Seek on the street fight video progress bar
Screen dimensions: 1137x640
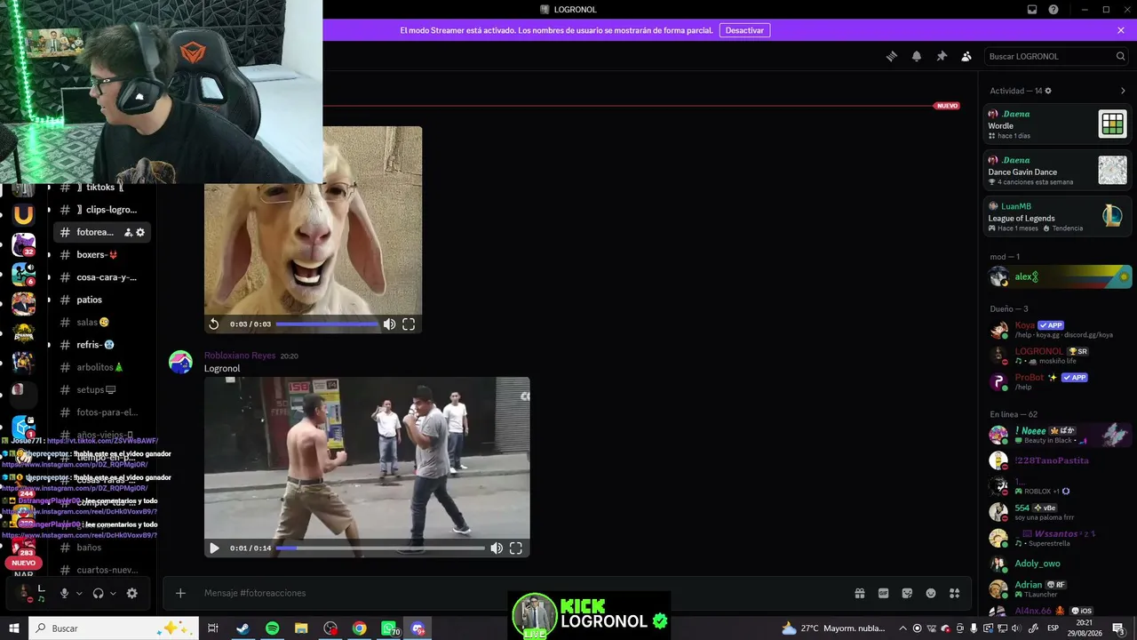(380, 548)
